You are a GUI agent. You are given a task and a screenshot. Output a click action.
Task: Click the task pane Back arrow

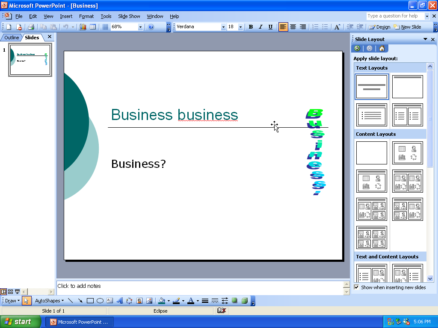tap(357, 48)
